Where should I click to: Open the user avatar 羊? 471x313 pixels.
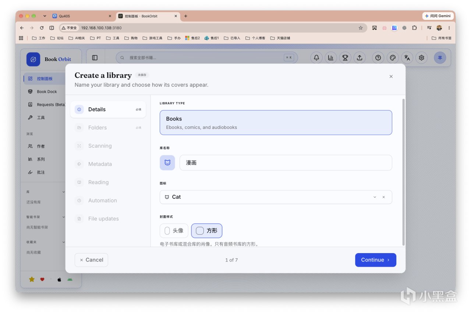click(x=440, y=58)
